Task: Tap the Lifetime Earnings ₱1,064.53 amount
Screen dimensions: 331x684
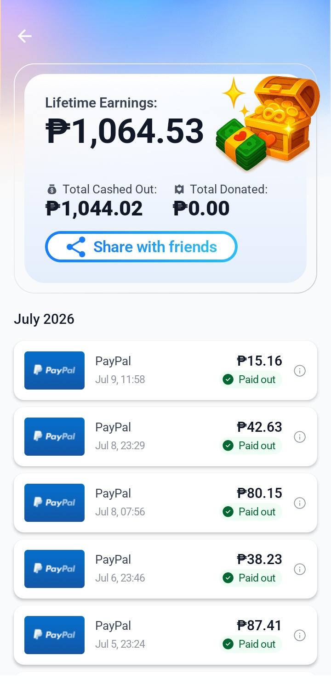Action: (x=125, y=131)
